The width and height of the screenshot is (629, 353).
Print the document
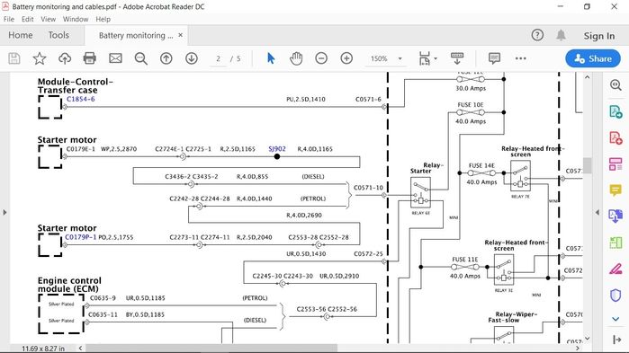tap(89, 58)
